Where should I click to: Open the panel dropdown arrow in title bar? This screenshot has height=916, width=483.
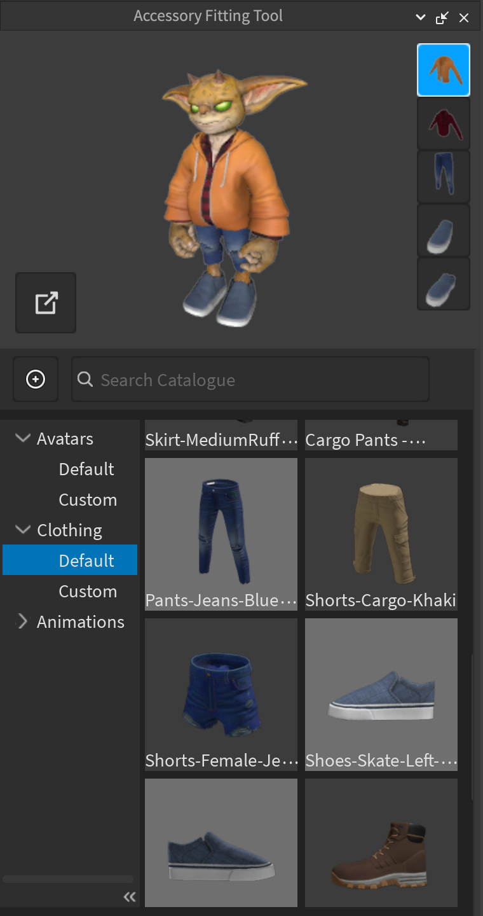point(420,18)
